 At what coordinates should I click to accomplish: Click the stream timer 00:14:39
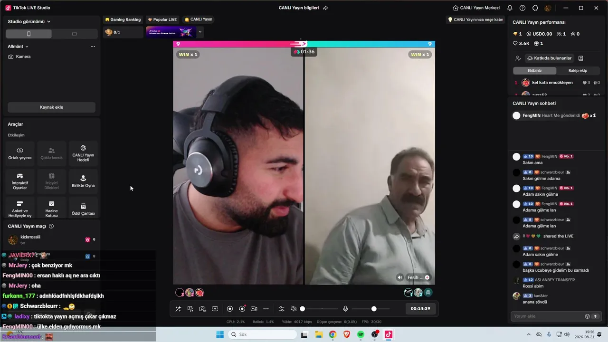(420, 309)
